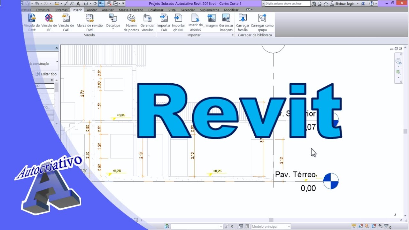The width and height of the screenshot is (409, 230).
Task: Click the Imagem import icon
Action: point(212,18)
